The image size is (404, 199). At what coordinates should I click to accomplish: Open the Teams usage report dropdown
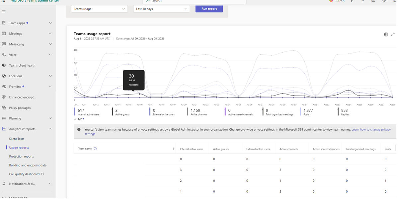coord(100,9)
